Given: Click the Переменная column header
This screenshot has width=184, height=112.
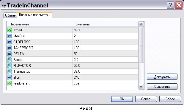Looking at the screenshot, I should pyautogui.click(x=39, y=24).
